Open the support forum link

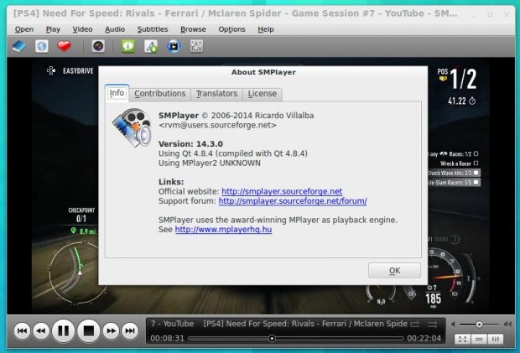click(293, 201)
